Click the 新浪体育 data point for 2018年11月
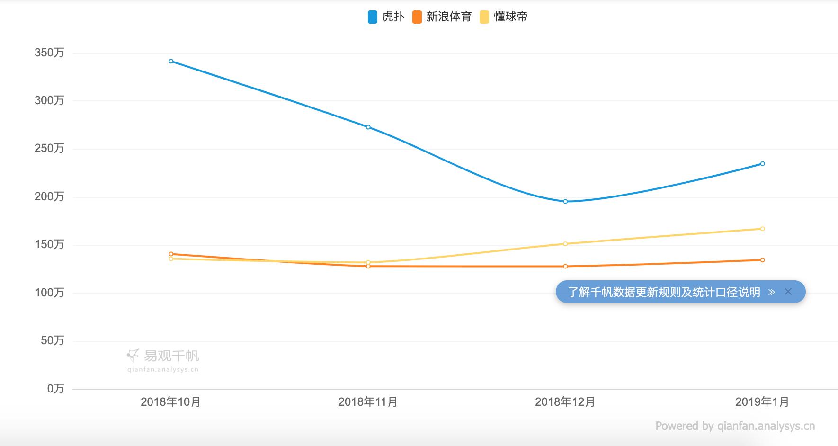This screenshot has height=446, width=838. tap(368, 266)
